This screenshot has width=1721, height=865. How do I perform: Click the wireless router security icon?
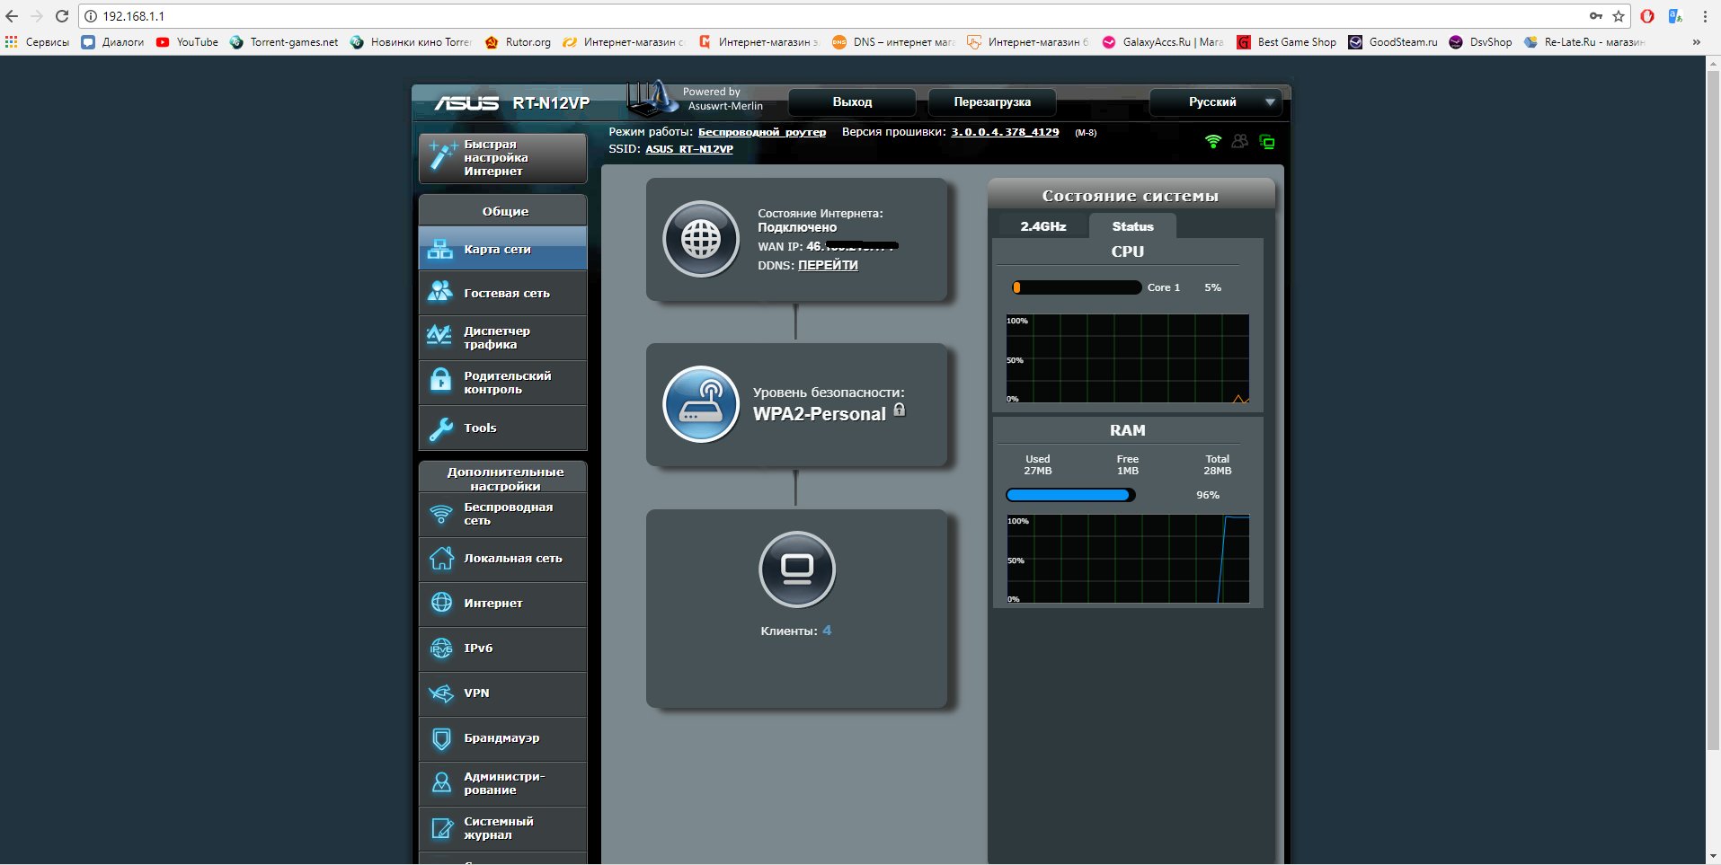701,404
